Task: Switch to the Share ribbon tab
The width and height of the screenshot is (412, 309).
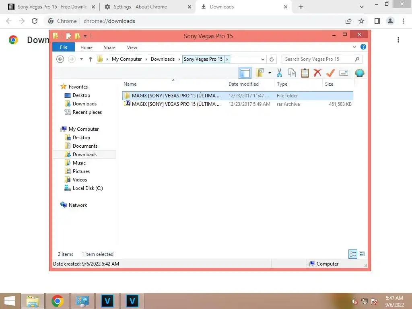Action: coord(109,47)
